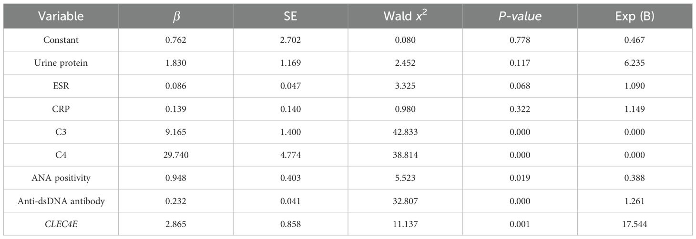696x239 pixels.
Task: Click the CLEC4E Exp (B) value 17.544
Action: pos(635,224)
